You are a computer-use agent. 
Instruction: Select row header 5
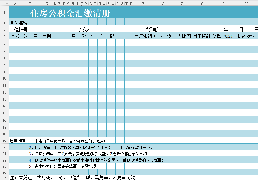[4, 43]
